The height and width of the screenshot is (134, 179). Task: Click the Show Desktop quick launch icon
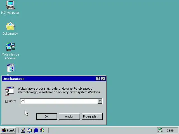[23, 130]
